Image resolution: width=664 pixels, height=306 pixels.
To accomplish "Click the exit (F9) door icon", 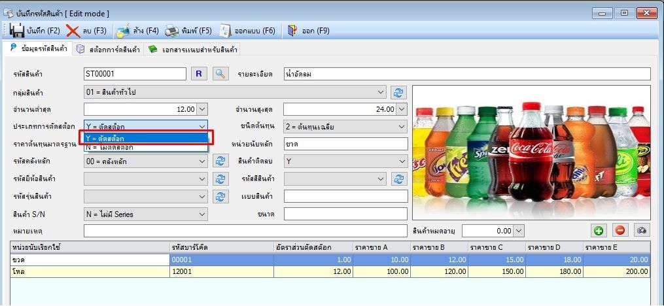I will (292, 31).
